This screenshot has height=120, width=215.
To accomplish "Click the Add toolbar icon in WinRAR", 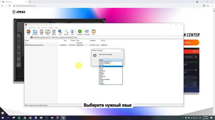I will click(x=28, y=32).
